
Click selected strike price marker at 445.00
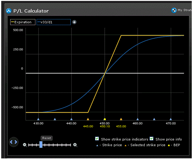tap(88, 119)
